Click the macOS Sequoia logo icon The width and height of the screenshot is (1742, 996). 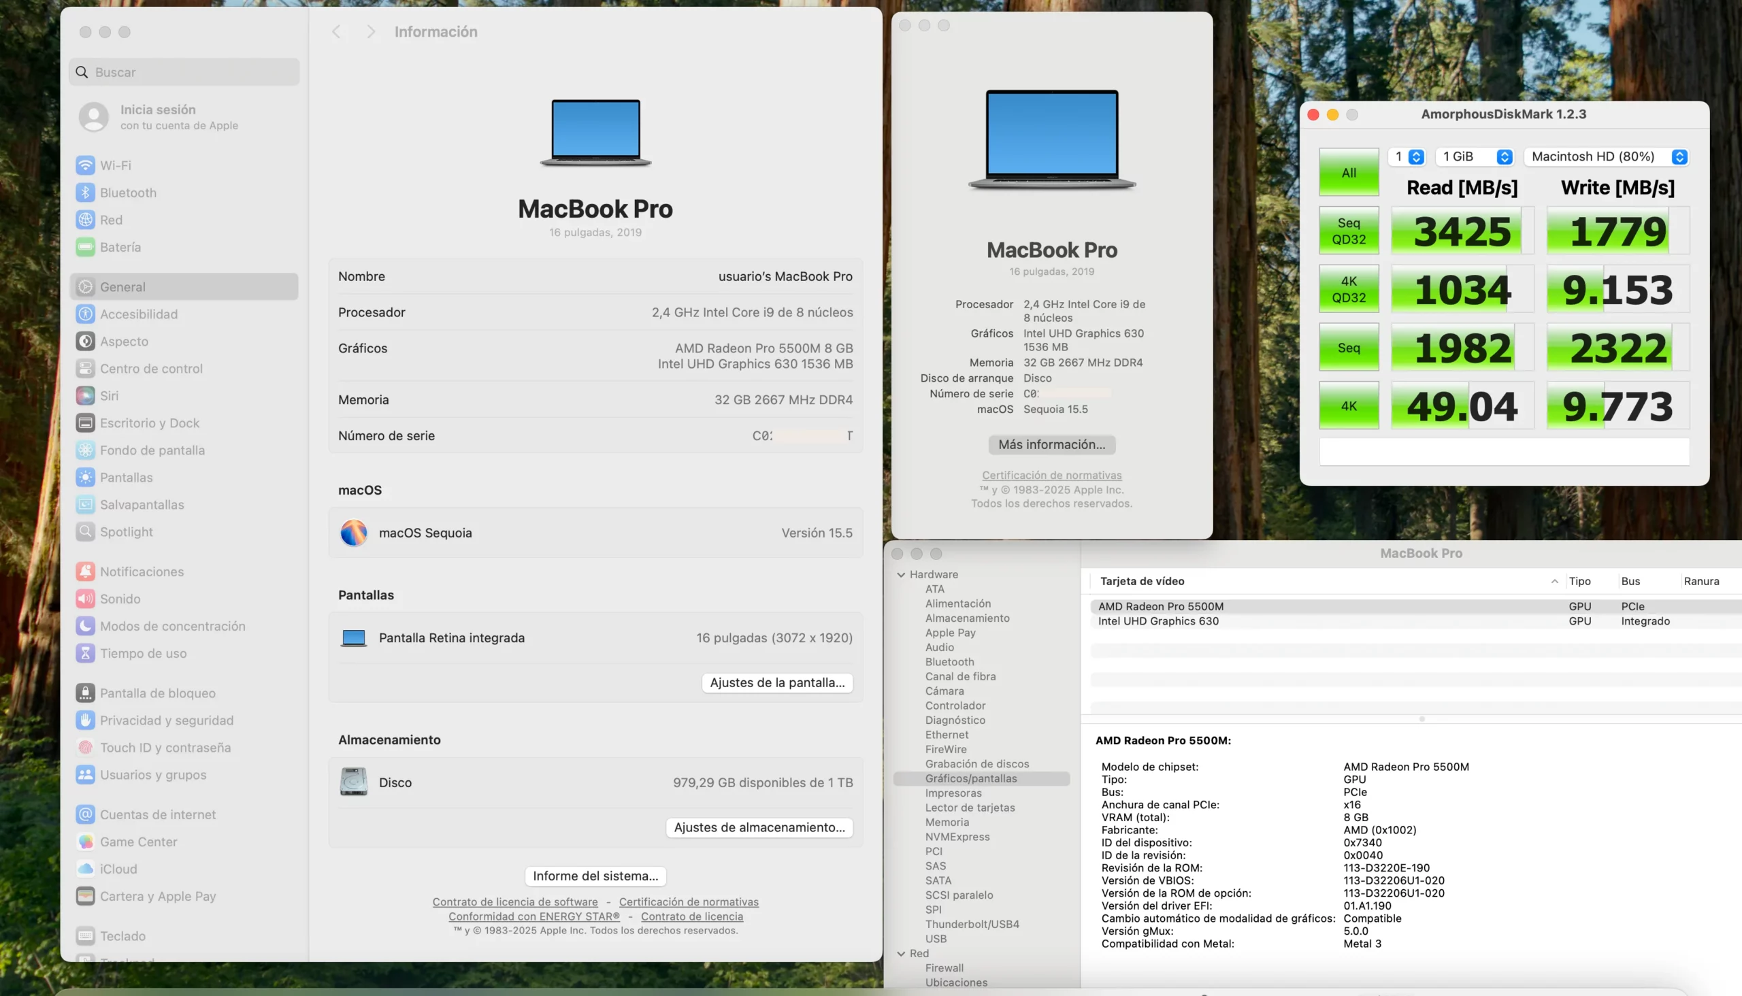(354, 533)
